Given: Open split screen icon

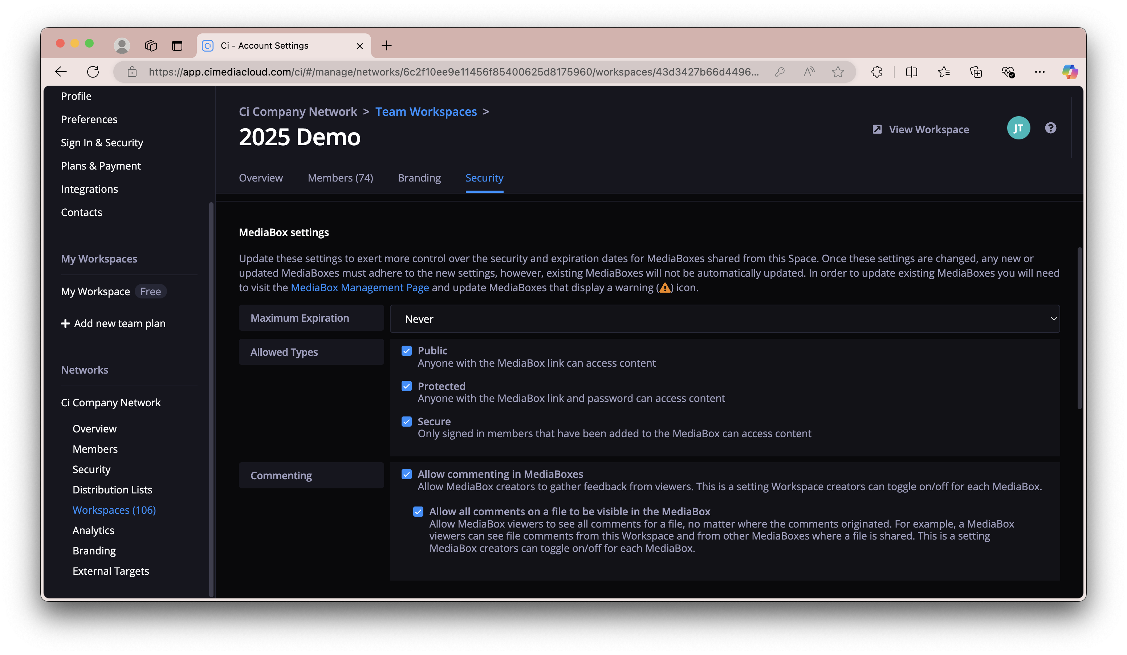Looking at the screenshot, I should [x=911, y=72].
